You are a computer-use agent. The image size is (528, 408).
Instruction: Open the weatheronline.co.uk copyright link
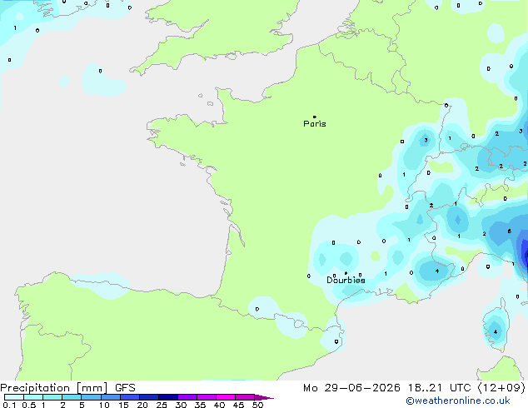click(x=458, y=401)
